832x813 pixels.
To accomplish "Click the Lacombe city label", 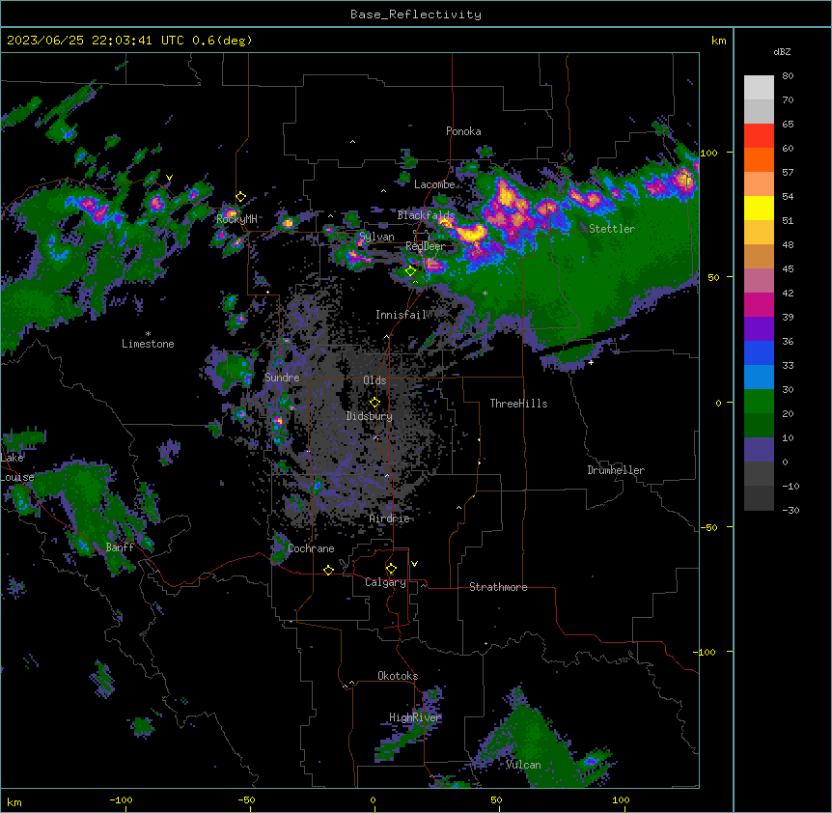I will (x=434, y=184).
